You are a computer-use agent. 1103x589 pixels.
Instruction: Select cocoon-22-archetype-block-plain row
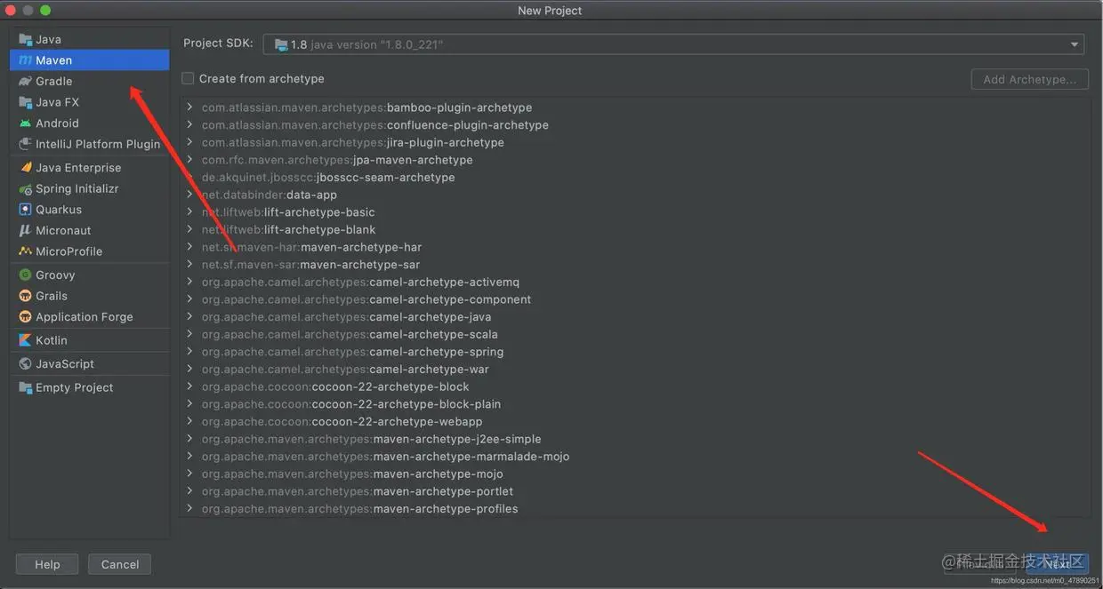tap(635, 404)
